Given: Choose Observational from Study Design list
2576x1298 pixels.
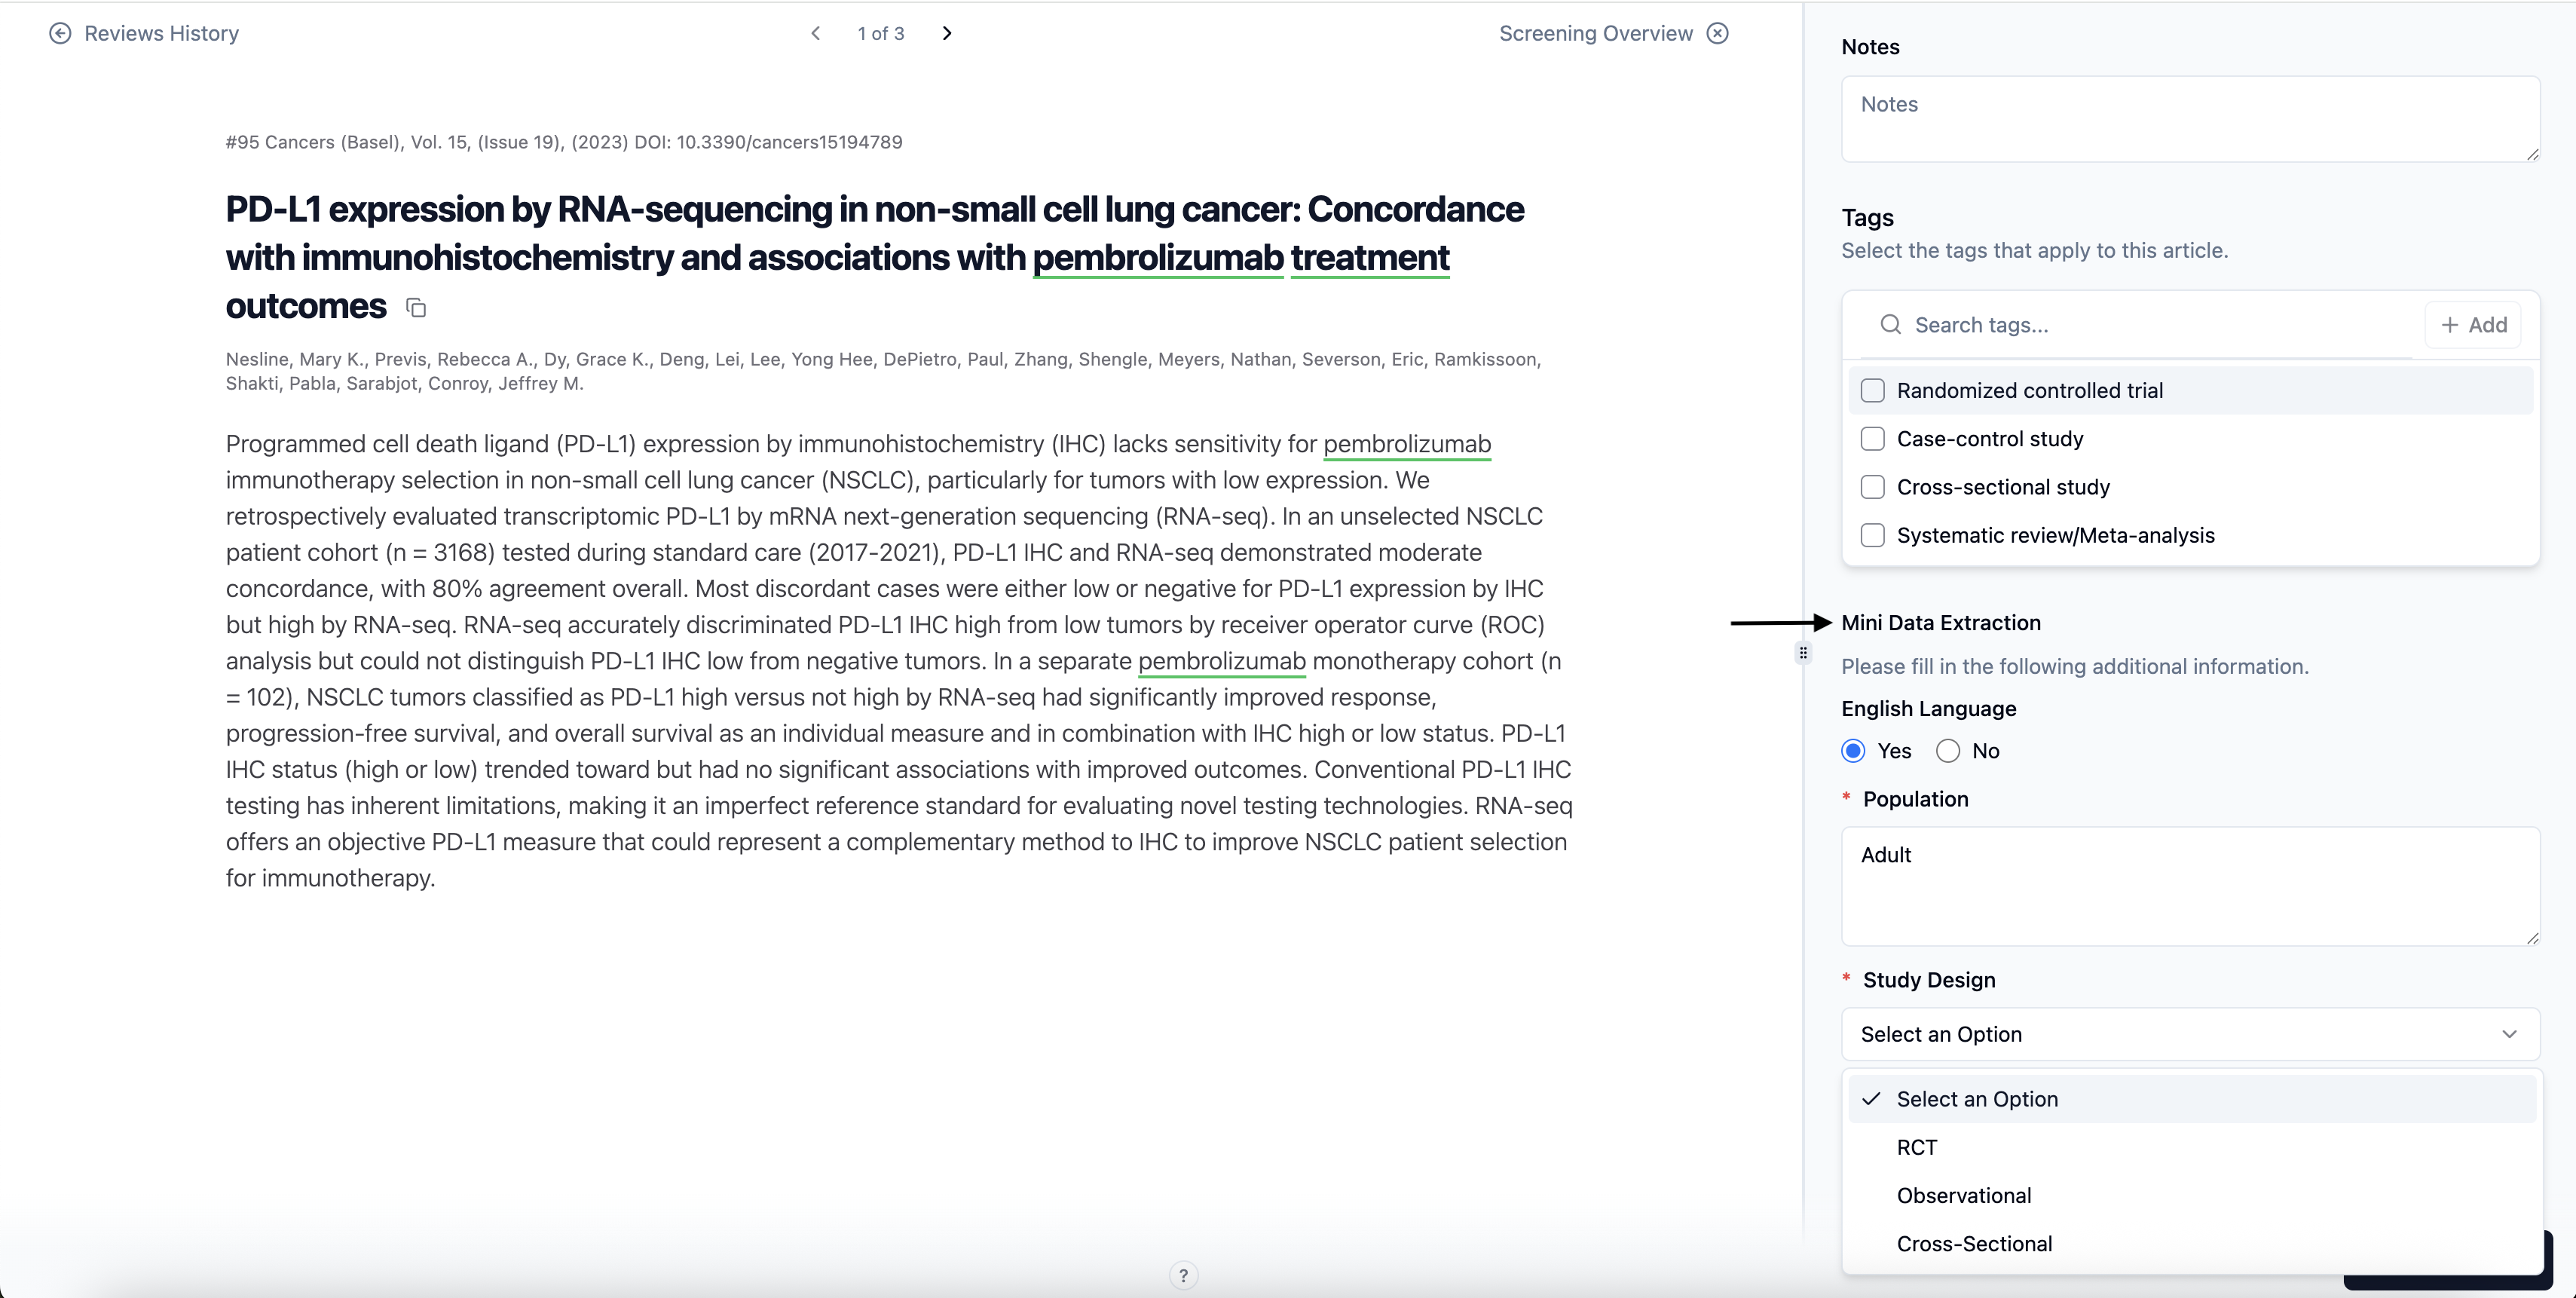Looking at the screenshot, I should [x=1963, y=1196].
